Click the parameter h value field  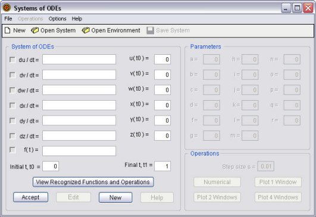pyautogui.click(x=250, y=60)
